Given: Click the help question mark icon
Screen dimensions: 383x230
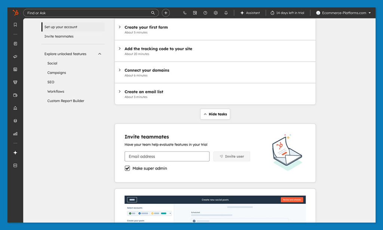Looking at the screenshot, I should (x=205, y=12).
